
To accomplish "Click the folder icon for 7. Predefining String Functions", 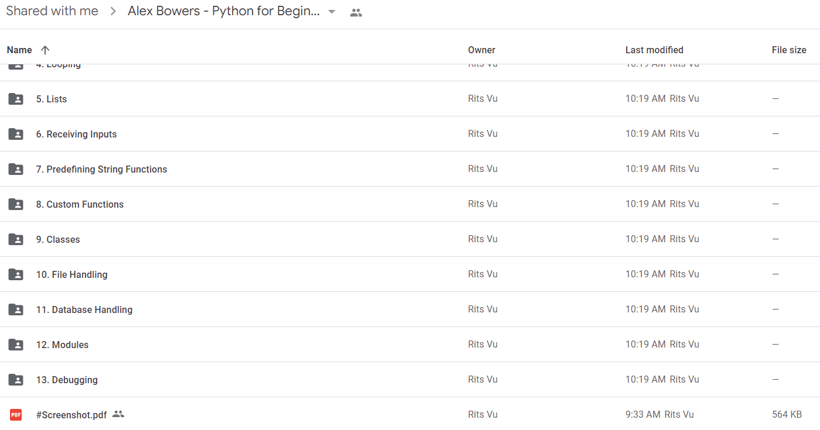I will (x=16, y=169).
